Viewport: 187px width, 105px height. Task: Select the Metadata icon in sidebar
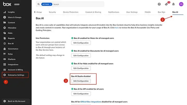tap(4, 28)
